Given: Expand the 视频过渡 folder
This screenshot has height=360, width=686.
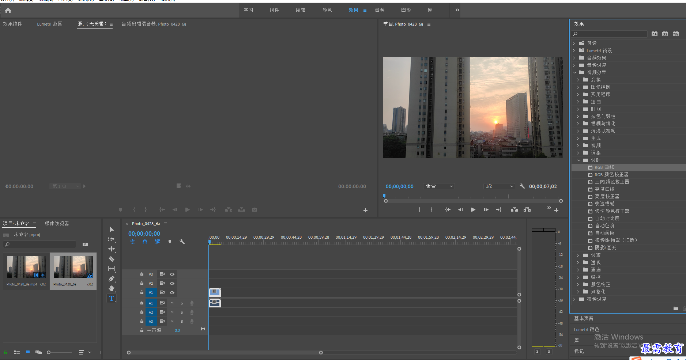Looking at the screenshot, I should coord(574,299).
